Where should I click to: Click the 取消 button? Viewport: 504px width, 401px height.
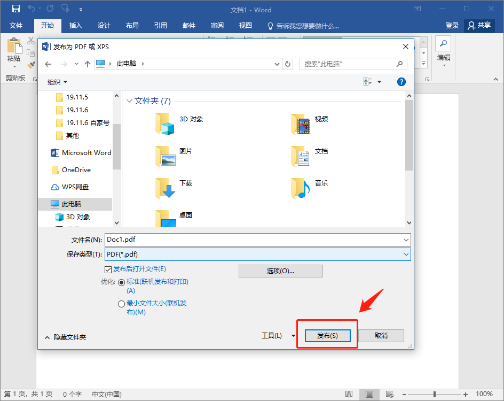click(381, 336)
